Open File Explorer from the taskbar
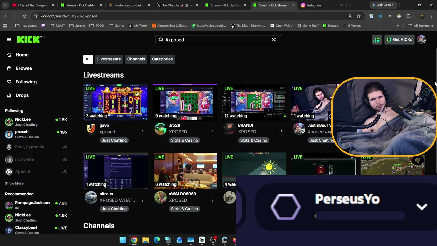Image resolution: width=437 pixels, height=246 pixels. point(145,240)
